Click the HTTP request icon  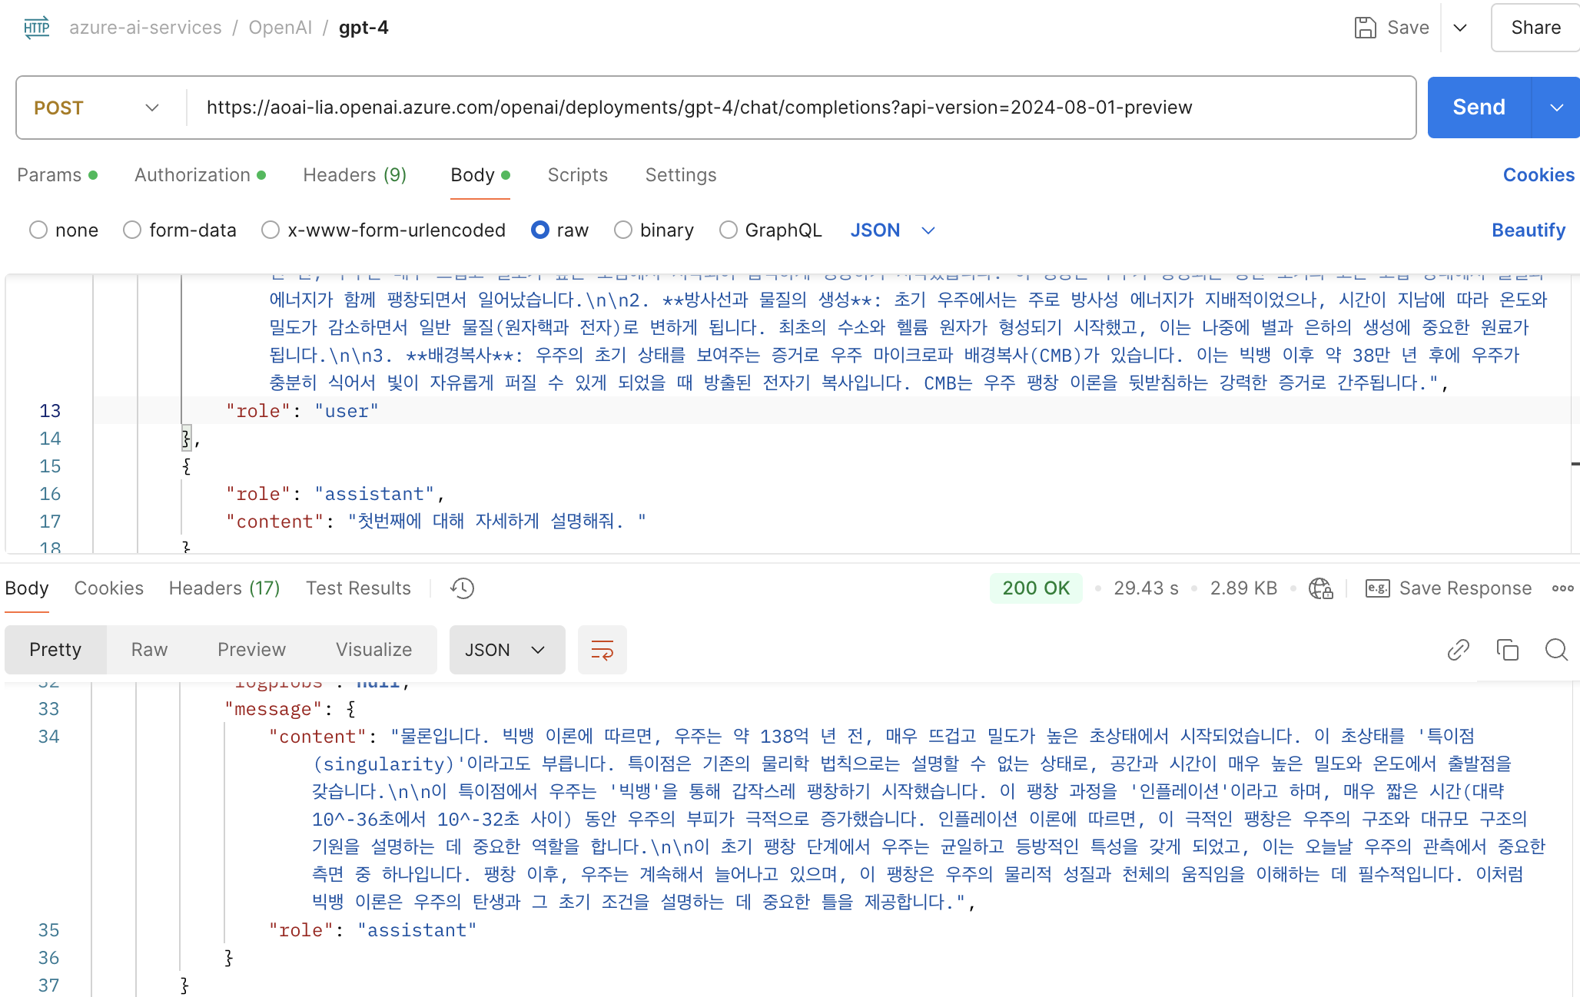(x=36, y=28)
